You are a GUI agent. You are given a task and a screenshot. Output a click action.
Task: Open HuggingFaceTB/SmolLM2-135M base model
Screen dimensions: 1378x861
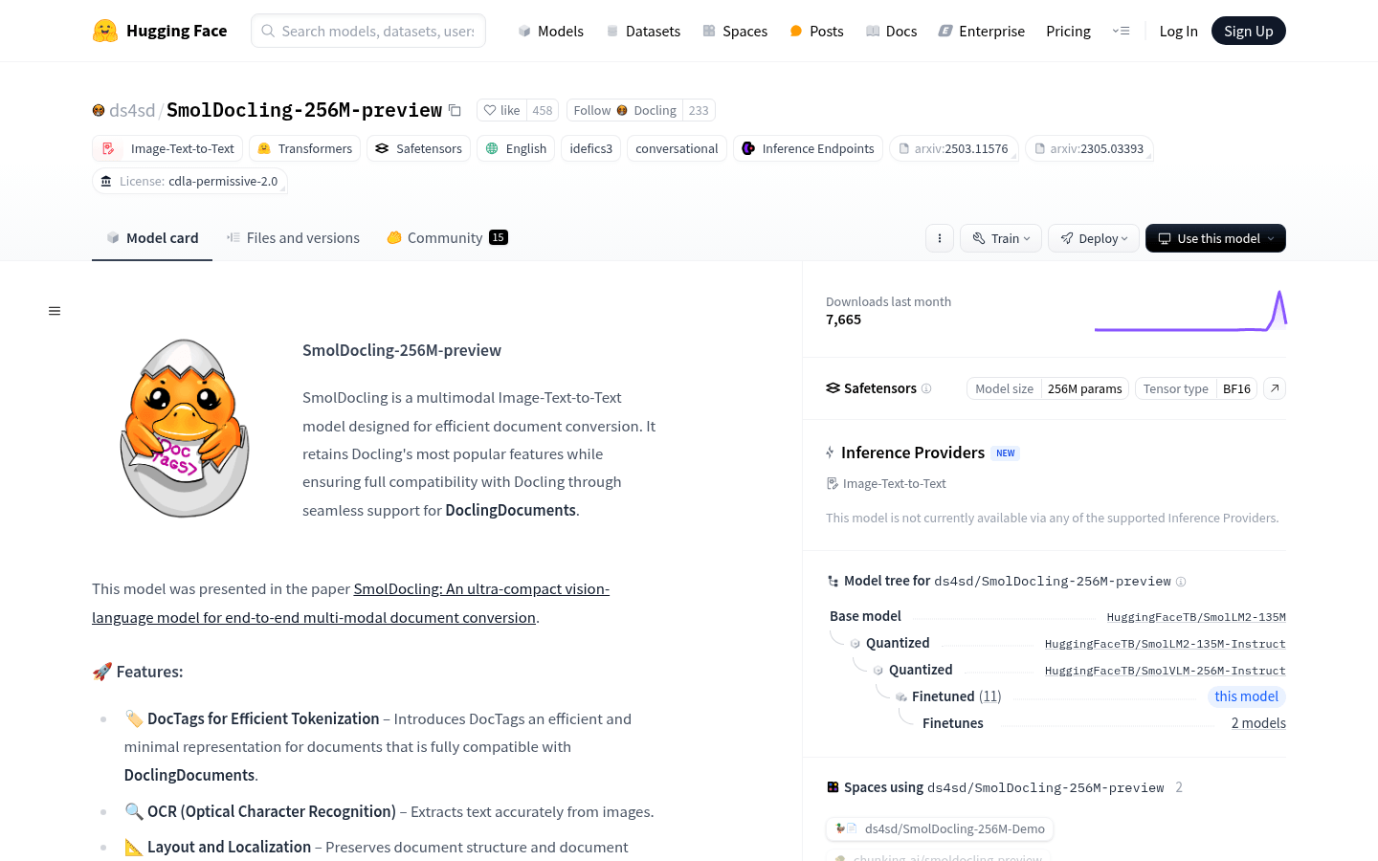coord(1196,617)
